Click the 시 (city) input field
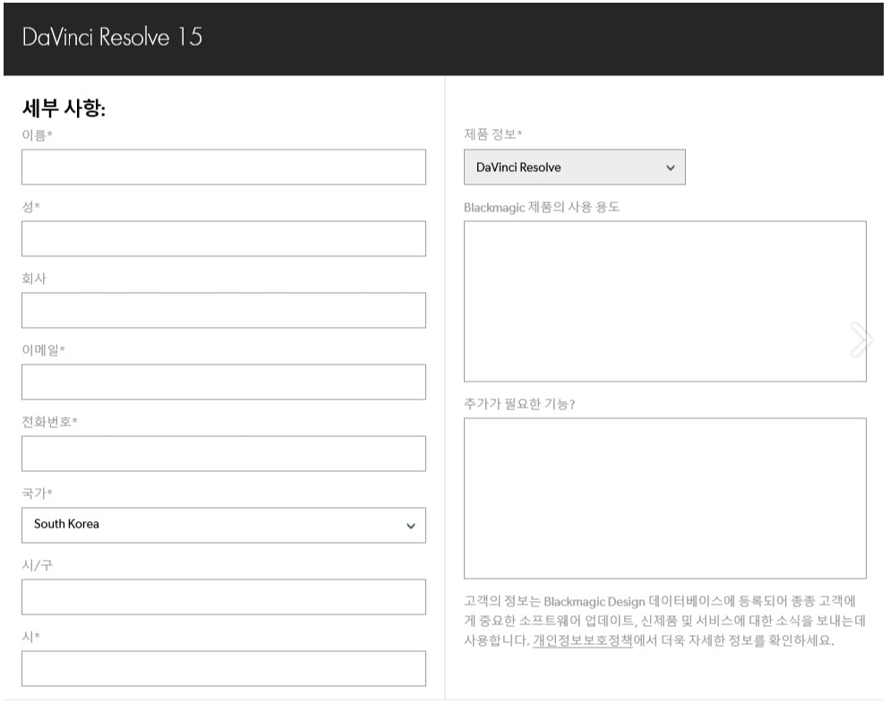 pos(224,668)
